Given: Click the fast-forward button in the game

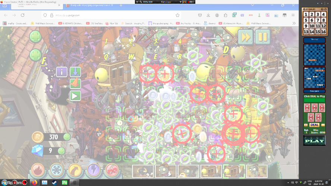Looking at the screenshot, I should click(246, 37).
